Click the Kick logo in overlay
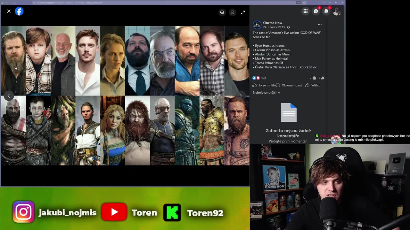The image size is (410, 230). 172,213
